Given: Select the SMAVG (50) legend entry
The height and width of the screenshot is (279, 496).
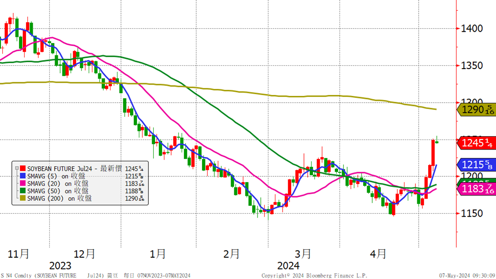Looking at the screenshot, I should coord(58,191).
